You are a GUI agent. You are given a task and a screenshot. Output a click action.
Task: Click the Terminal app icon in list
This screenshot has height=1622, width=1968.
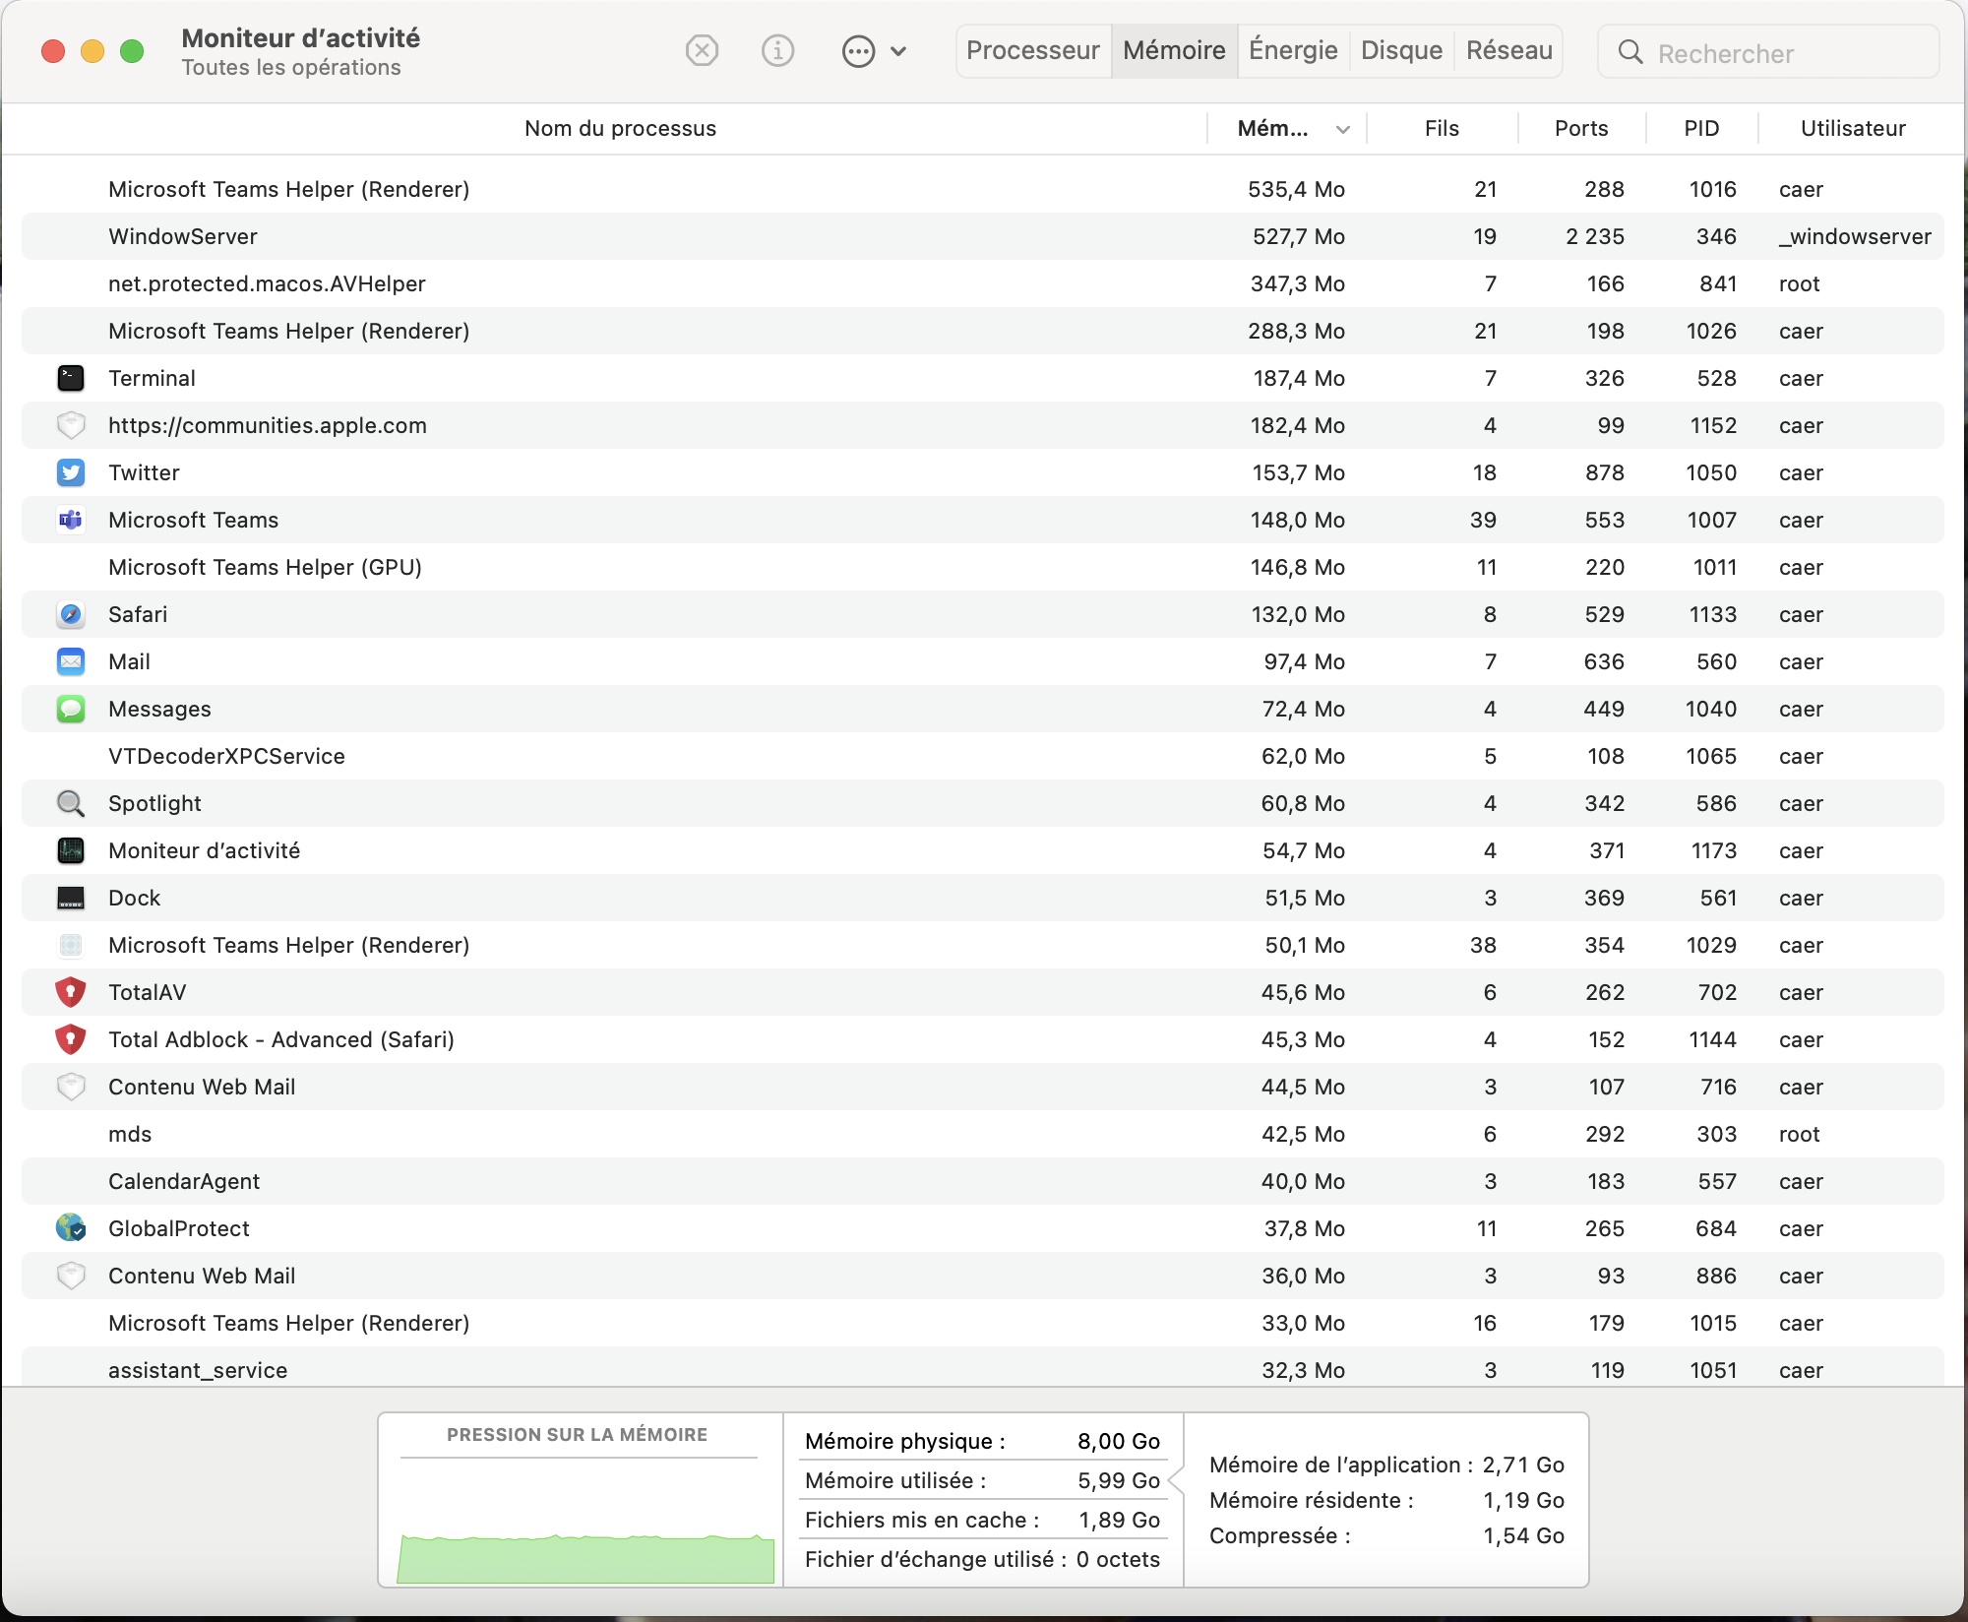click(71, 378)
